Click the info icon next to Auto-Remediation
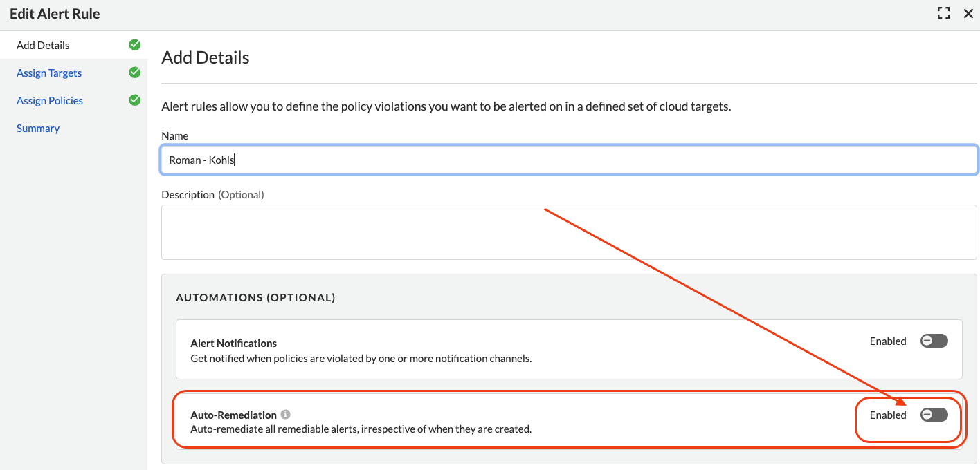980x470 pixels. coord(285,415)
